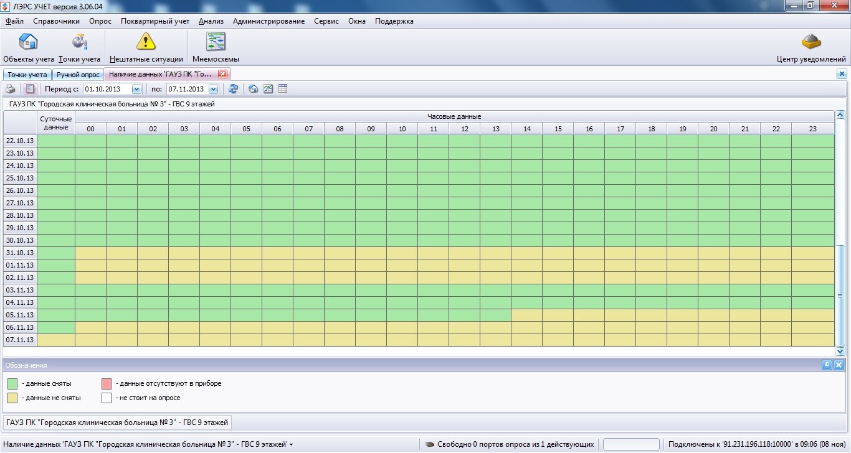Open the chart icon in the report toolbar
The height and width of the screenshot is (453, 851).
pyautogui.click(x=268, y=89)
